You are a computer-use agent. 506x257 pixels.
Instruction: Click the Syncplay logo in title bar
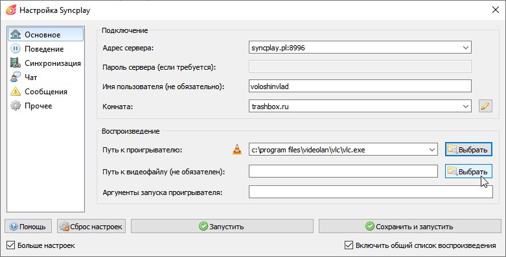[x=10, y=10]
